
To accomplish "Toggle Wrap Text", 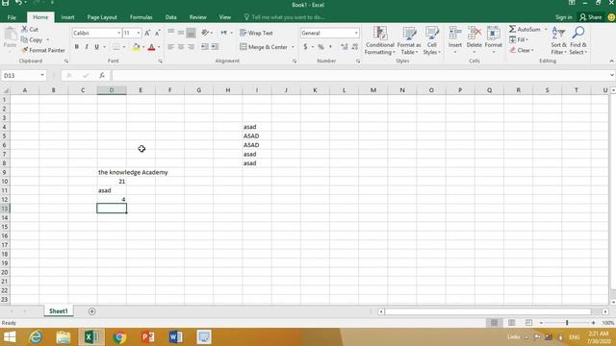I will point(256,34).
